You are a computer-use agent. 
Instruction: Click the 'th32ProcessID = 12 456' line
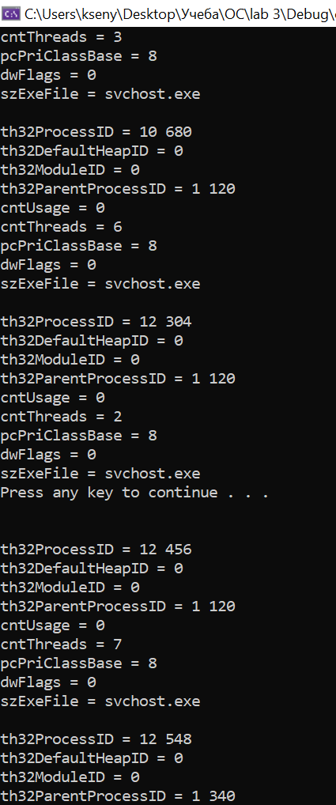click(x=96, y=550)
